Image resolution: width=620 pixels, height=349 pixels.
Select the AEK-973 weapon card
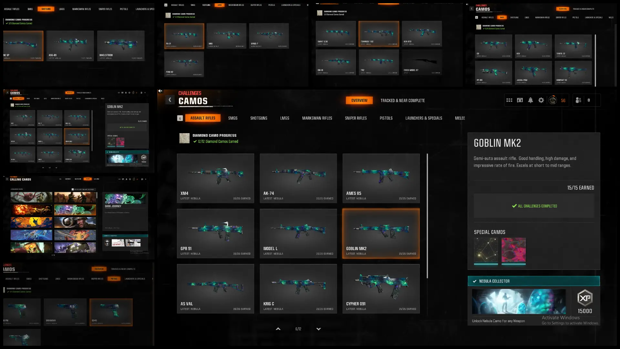[422, 34]
